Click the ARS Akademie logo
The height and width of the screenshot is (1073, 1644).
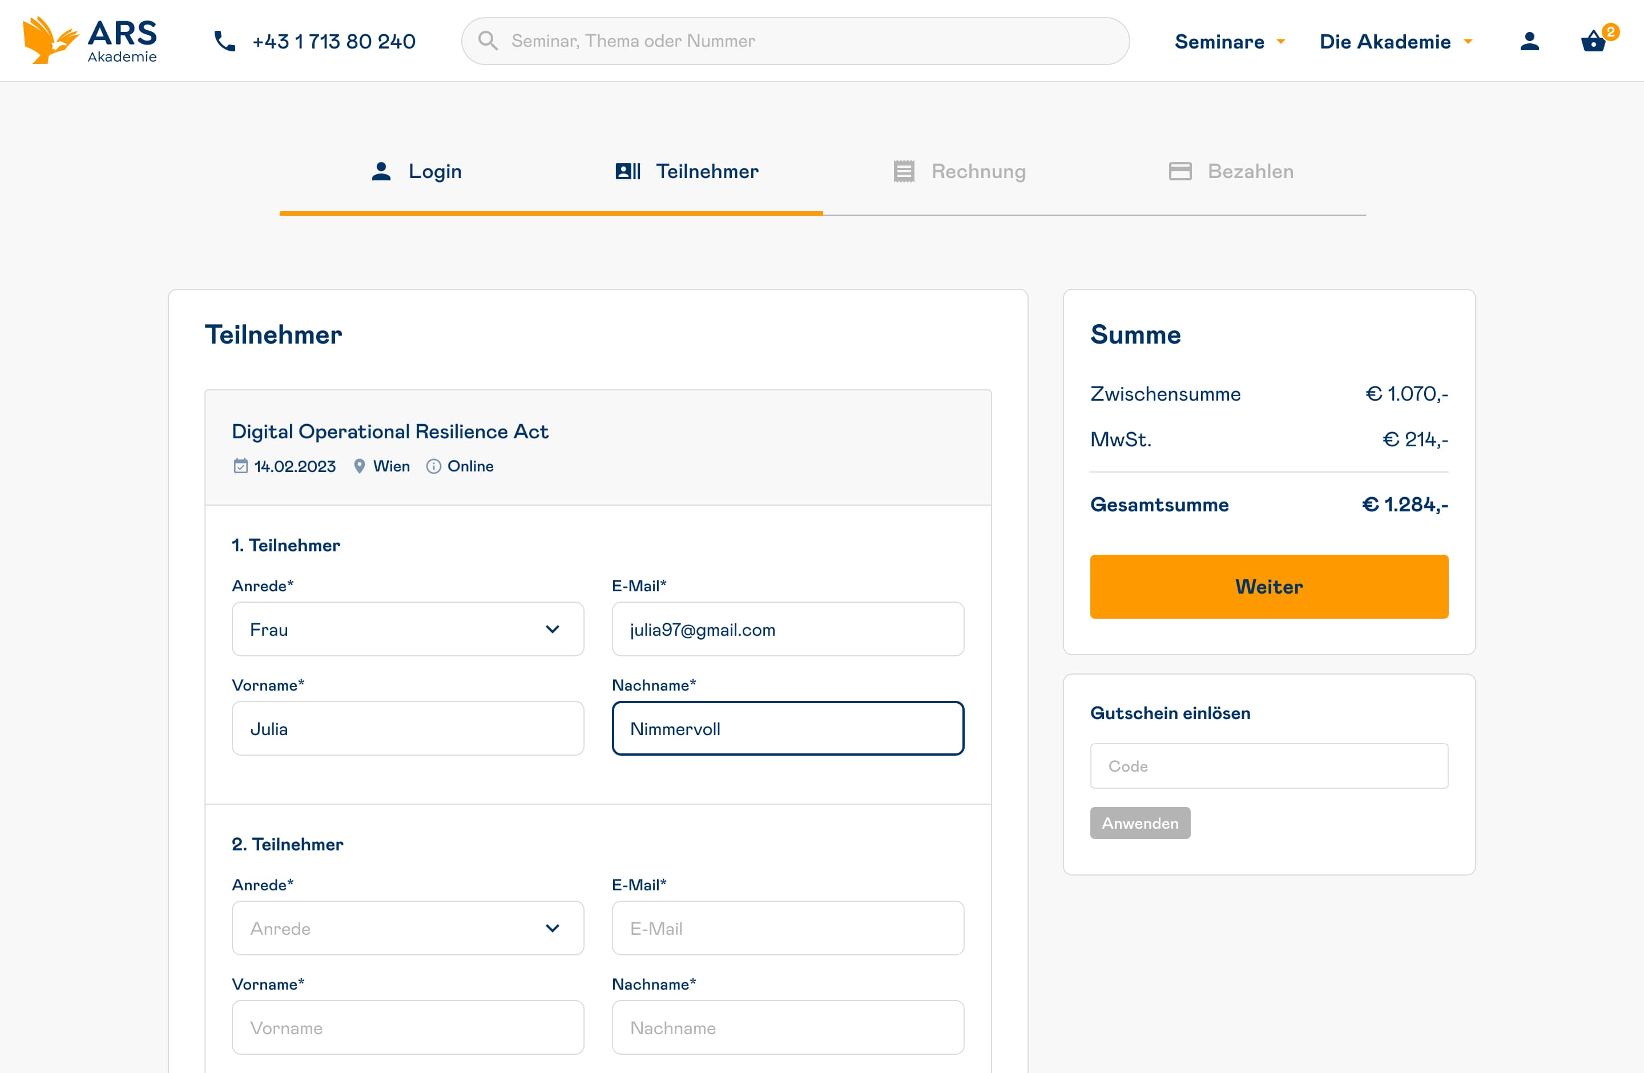click(x=90, y=40)
